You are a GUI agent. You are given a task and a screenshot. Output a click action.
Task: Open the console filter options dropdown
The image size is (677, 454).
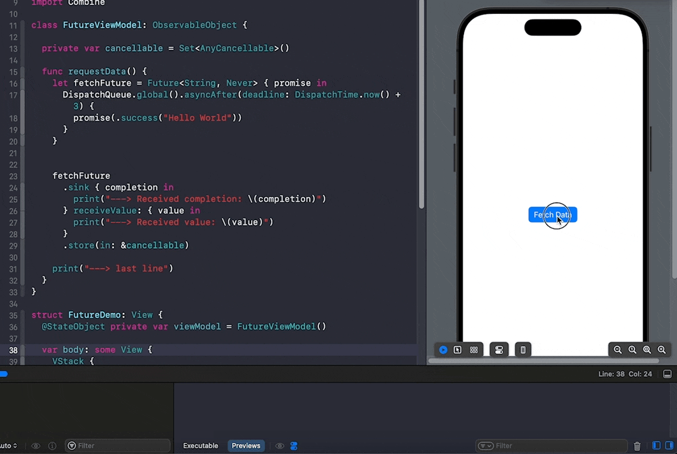(486, 446)
